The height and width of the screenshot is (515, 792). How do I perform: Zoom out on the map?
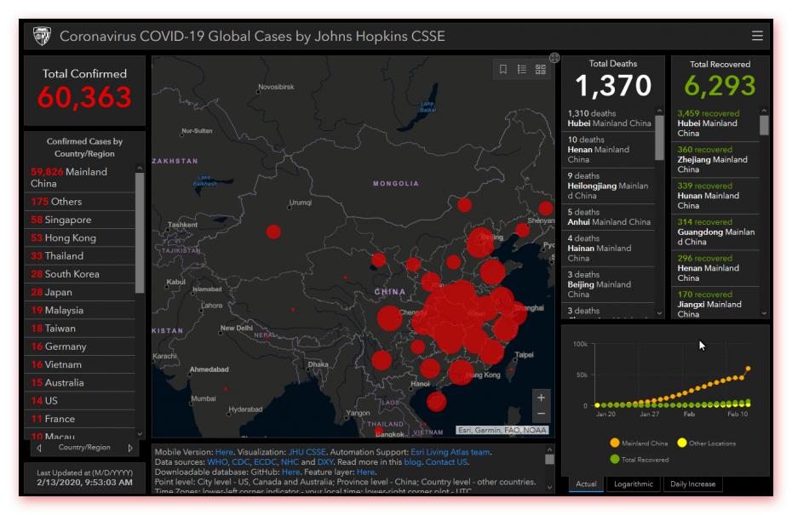(x=541, y=414)
